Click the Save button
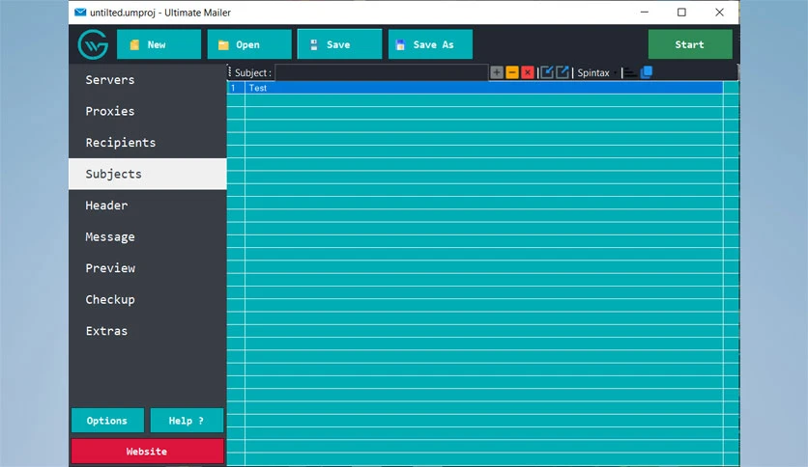 click(x=339, y=44)
